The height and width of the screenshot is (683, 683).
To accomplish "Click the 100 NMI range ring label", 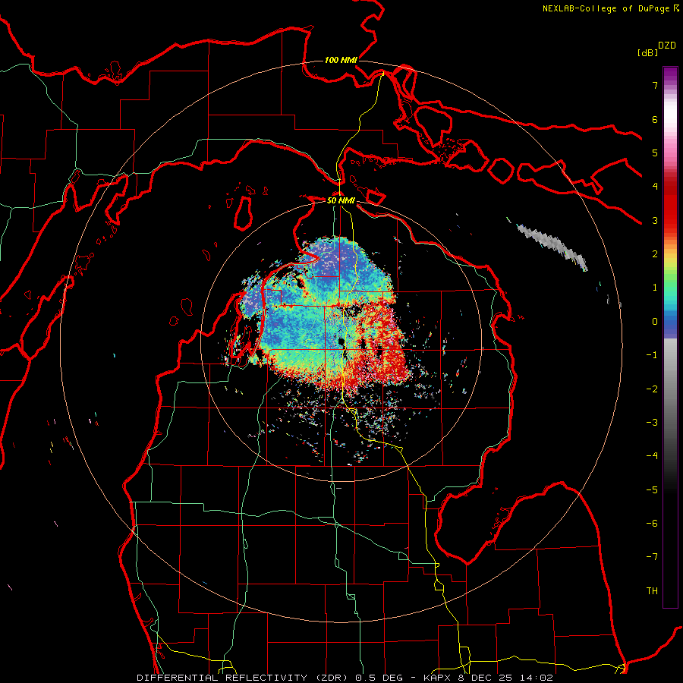I will tap(341, 60).
